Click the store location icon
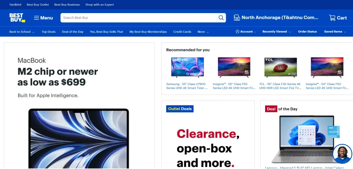Screen dimensions: 353x169 [236, 18]
